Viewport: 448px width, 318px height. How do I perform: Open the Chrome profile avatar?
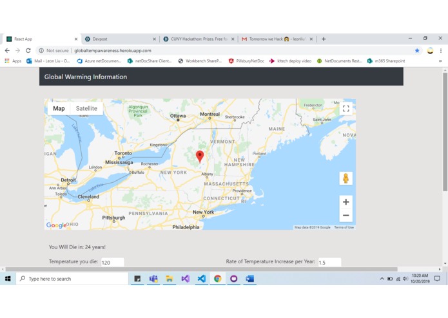pos(430,50)
